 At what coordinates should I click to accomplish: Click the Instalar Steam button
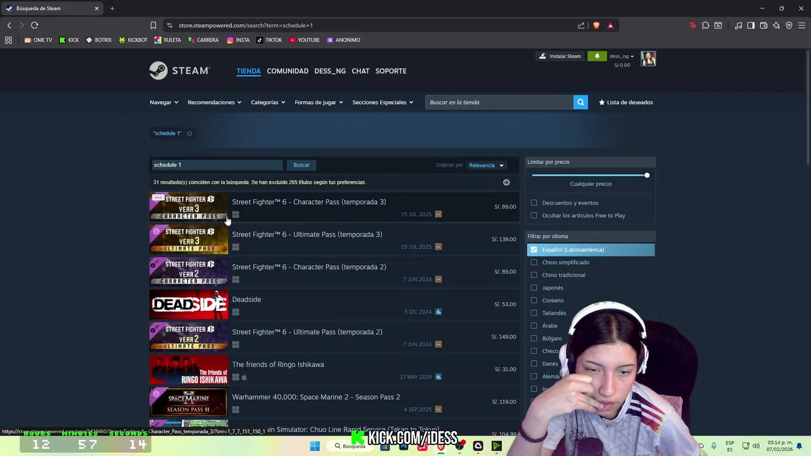tap(559, 56)
